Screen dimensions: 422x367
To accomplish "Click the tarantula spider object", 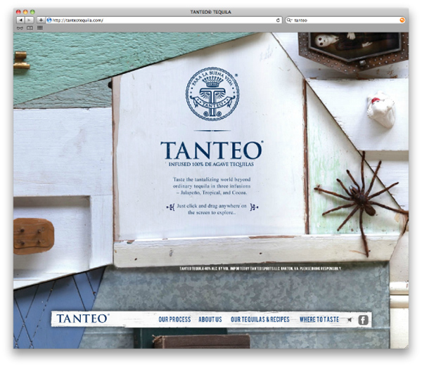I will click(362, 203).
